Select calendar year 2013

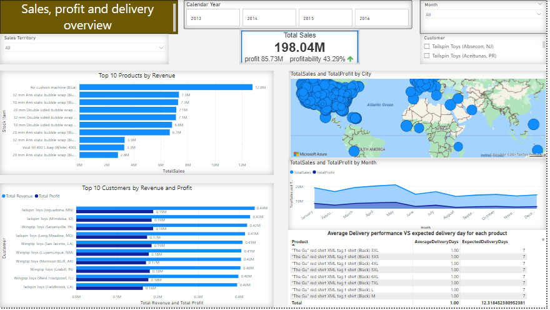(212, 19)
